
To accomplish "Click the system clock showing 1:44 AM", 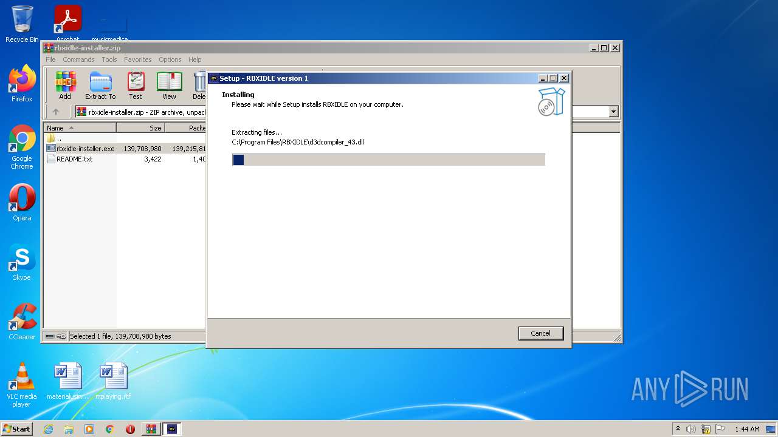I will [747, 429].
